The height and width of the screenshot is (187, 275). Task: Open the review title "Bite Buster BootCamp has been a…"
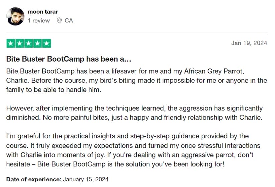(x=69, y=59)
